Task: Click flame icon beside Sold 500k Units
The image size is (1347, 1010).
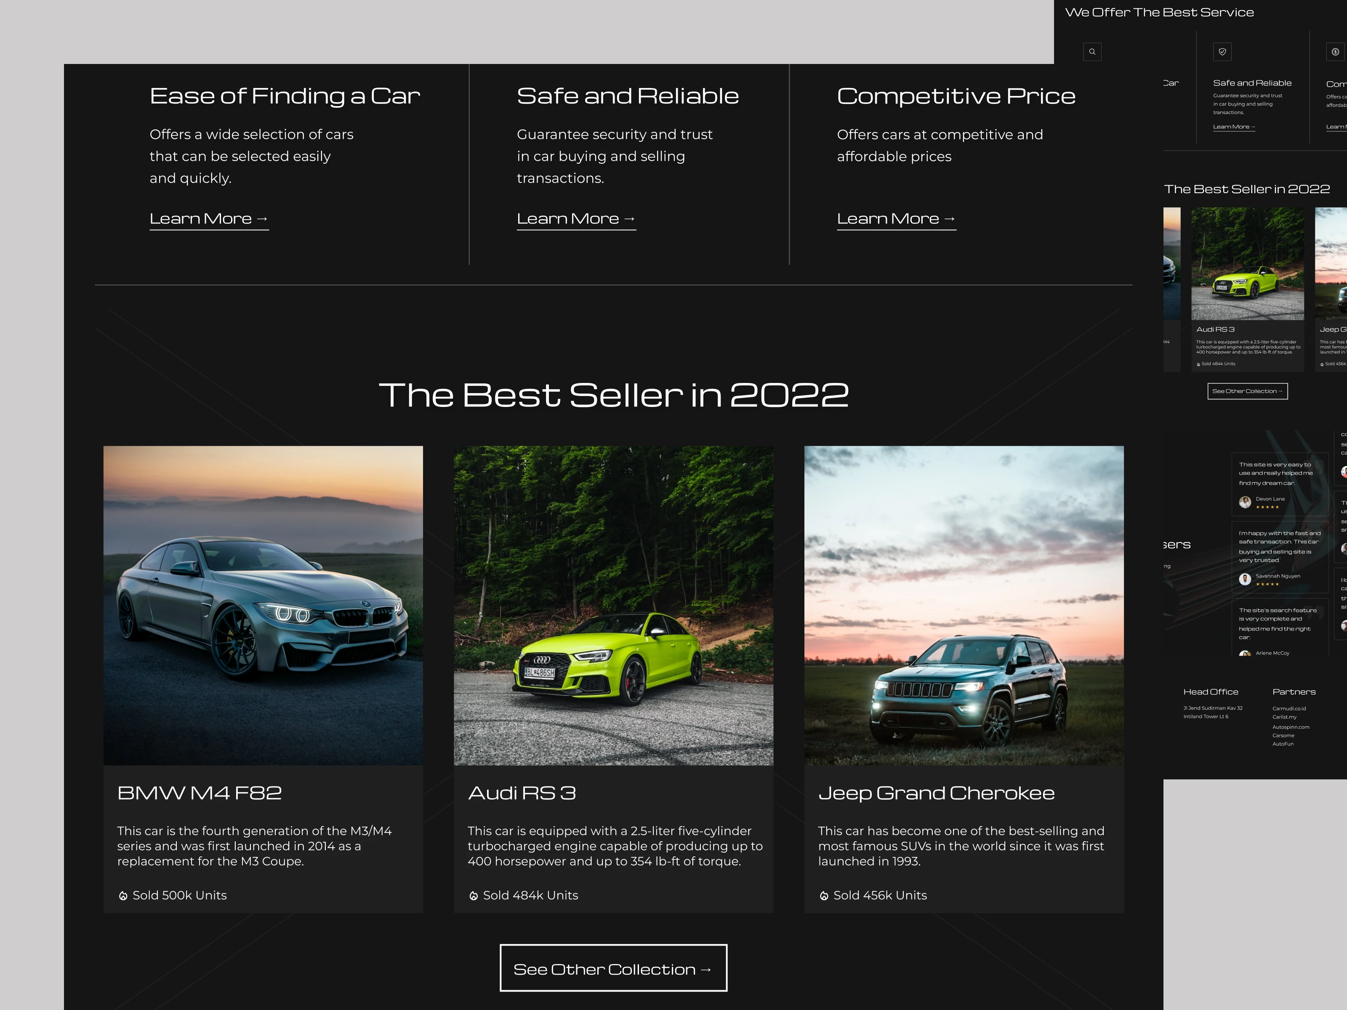Action: coord(123,896)
